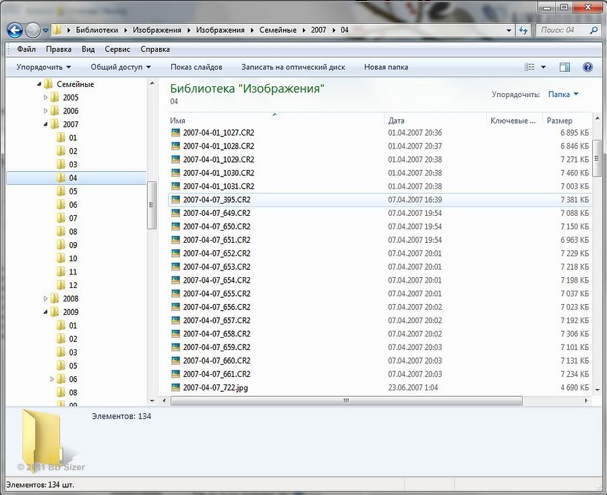This screenshot has height=495, width=607.
Task: Click the Показ слайдов button
Action: coord(196,67)
